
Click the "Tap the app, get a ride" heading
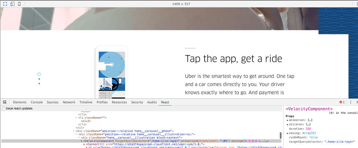coord(233,58)
